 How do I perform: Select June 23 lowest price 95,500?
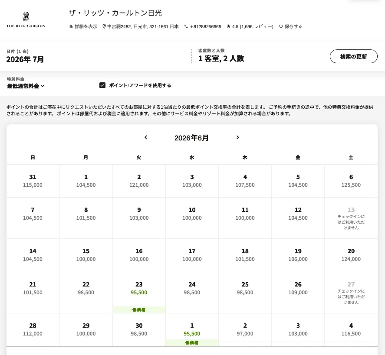(x=139, y=293)
